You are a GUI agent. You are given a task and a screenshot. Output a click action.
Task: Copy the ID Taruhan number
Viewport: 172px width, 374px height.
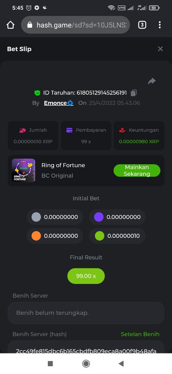point(134,93)
